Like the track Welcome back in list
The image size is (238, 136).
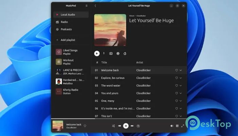176,70
